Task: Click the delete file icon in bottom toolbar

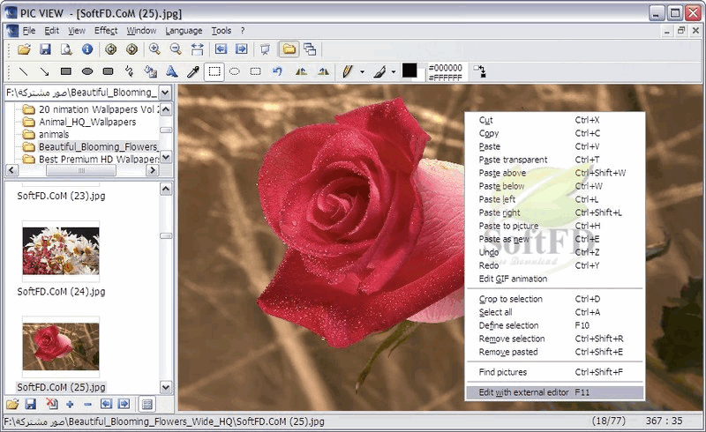Action: [x=52, y=404]
